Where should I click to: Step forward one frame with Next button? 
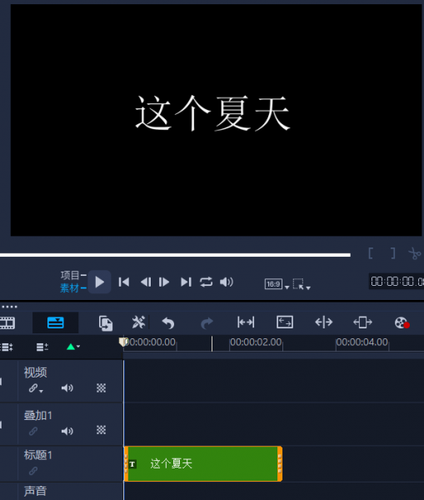pyautogui.click(x=164, y=282)
